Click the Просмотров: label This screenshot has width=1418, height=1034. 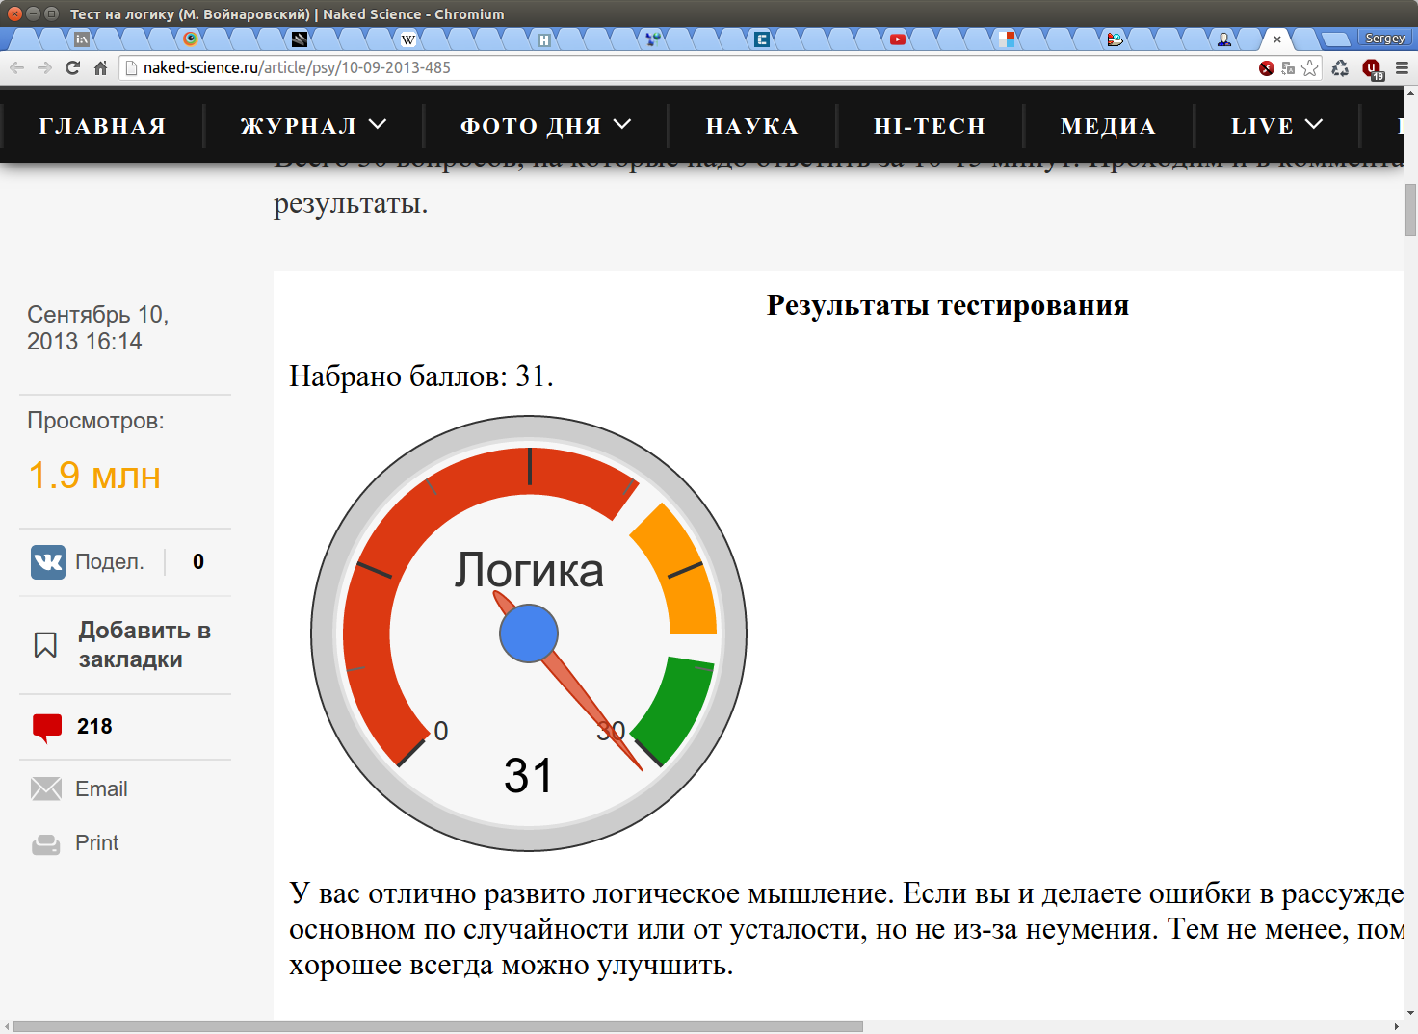(x=95, y=421)
